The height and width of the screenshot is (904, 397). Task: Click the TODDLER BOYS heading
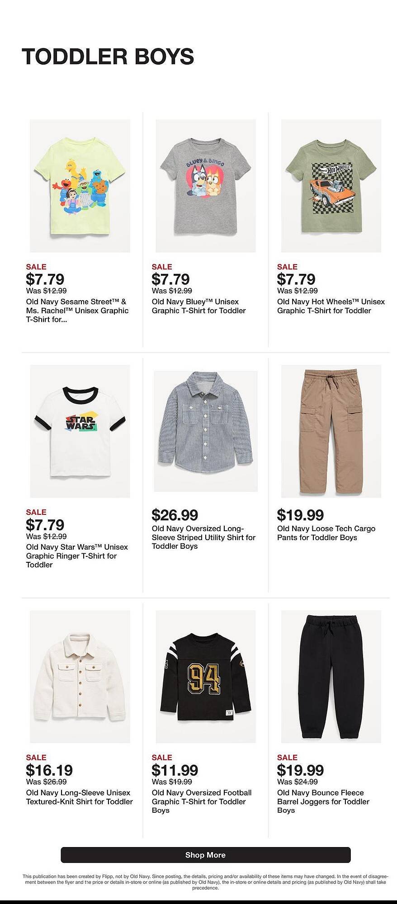108,56
